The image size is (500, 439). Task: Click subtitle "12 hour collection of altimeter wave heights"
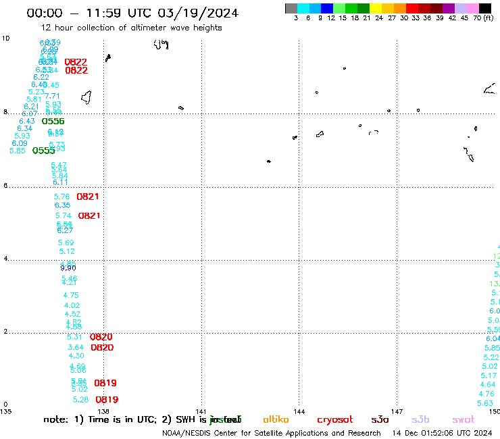(131, 28)
